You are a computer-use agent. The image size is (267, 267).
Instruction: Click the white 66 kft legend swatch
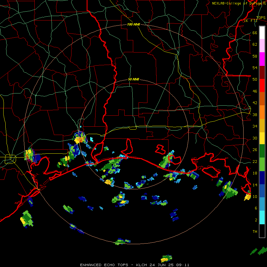coord(262,33)
